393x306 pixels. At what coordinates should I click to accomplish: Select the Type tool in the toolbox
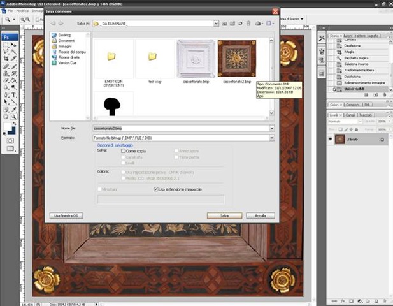[x=13, y=94]
